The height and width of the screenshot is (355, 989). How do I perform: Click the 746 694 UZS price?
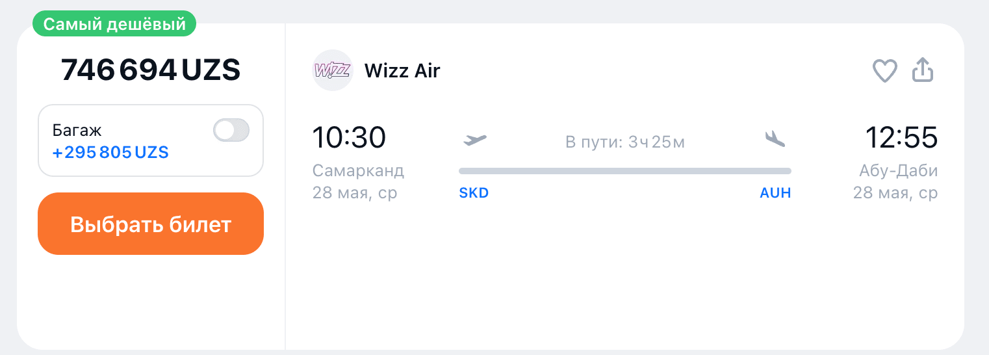coord(151,70)
